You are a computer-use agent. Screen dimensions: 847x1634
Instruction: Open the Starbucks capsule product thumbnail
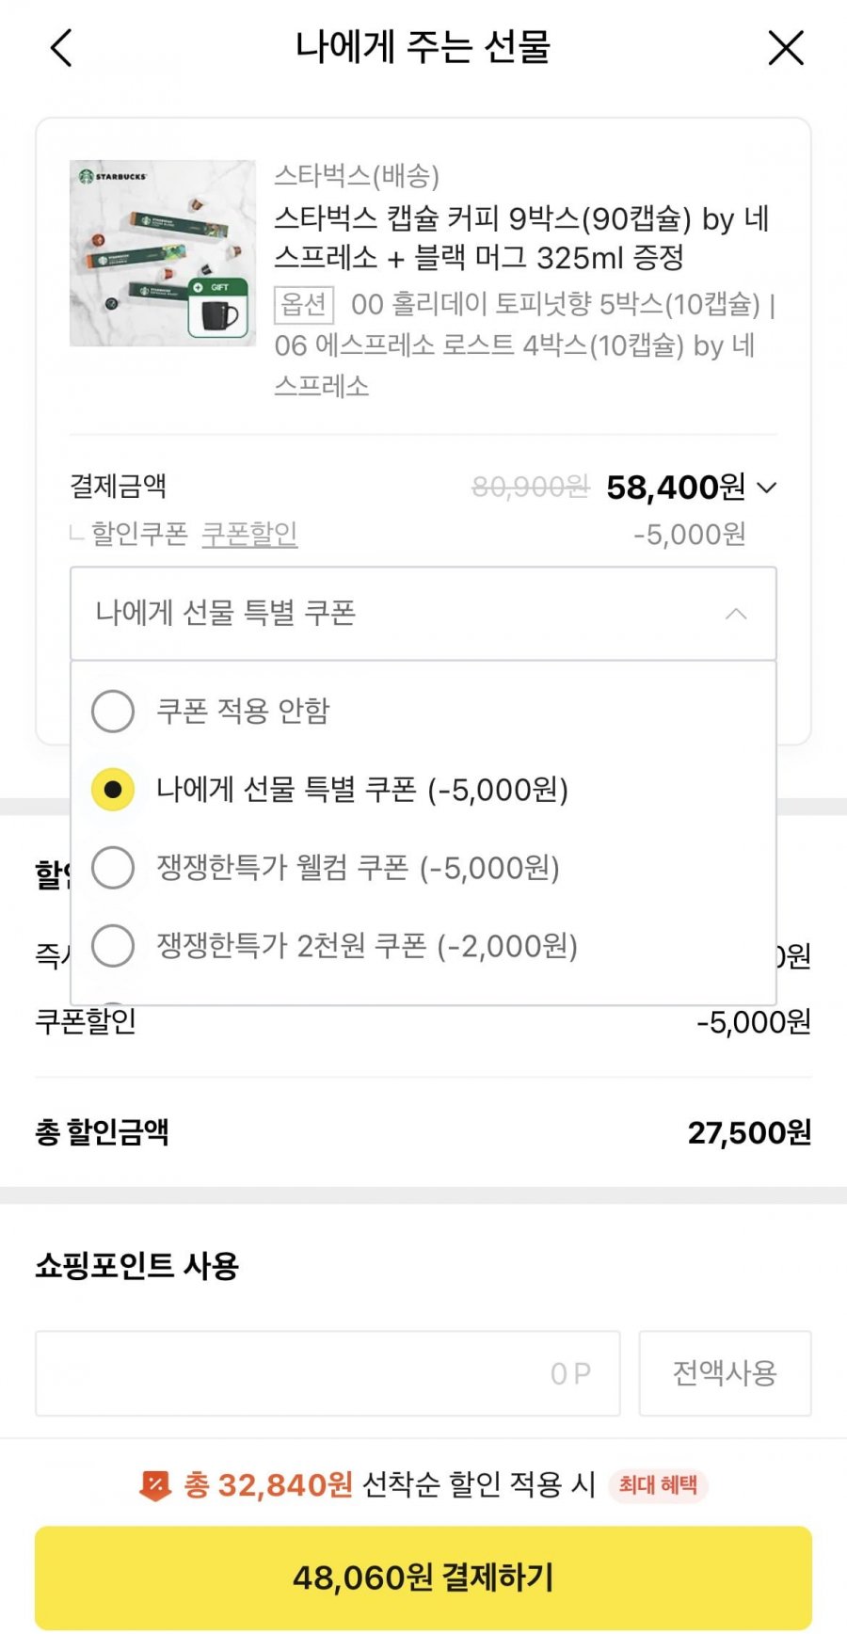pyautogui.click(x=162, y=252)
